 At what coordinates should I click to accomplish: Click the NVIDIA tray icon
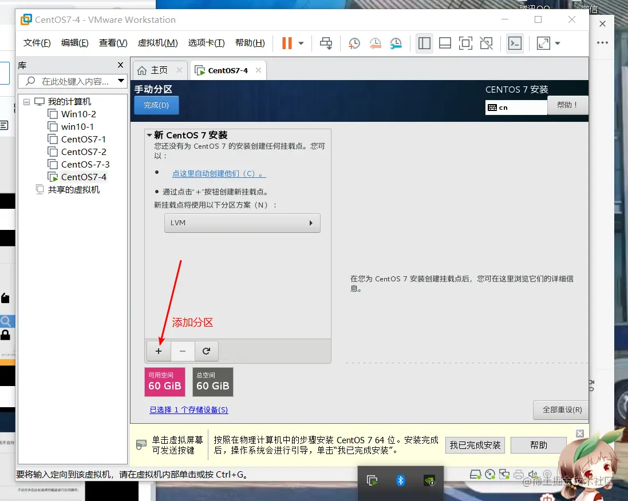pyautogui.click(x=429, y=480)
